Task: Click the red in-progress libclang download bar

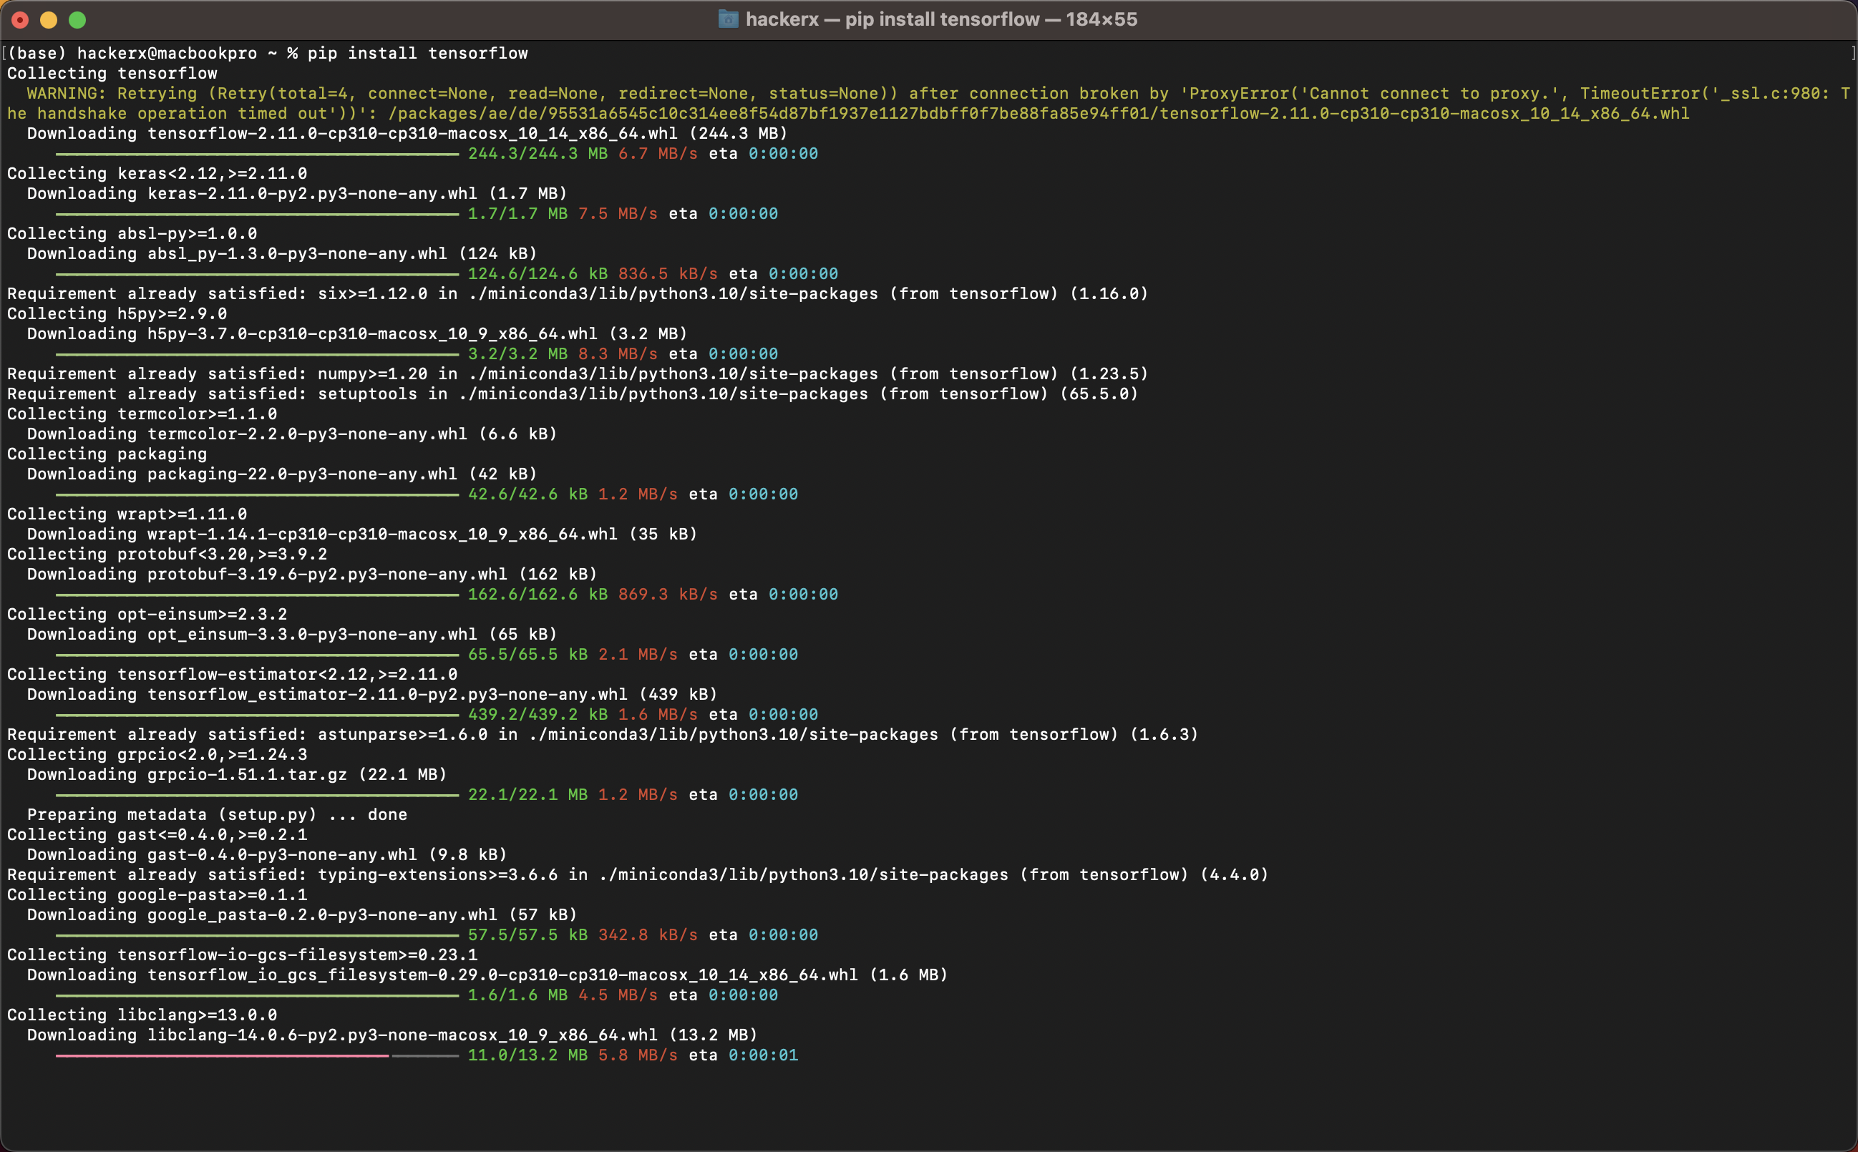Action: (x=223, y=1056)
